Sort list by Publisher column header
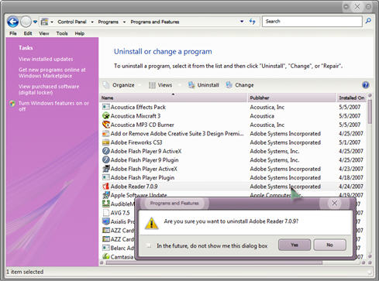Image resolution: width=379 pixels, height=281 pixels. coord(291,98)
